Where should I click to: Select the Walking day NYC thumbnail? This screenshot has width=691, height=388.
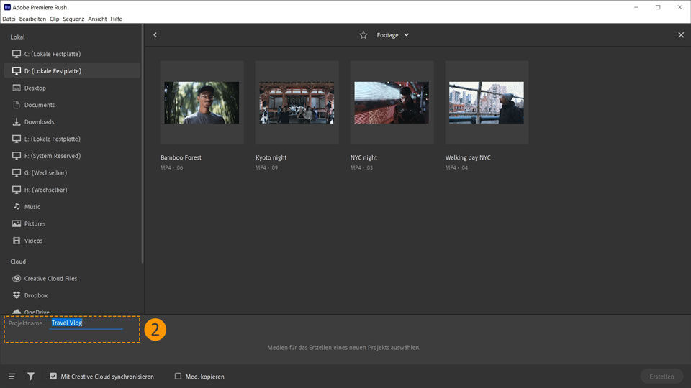pyautogui.click(x=487, y=103)
